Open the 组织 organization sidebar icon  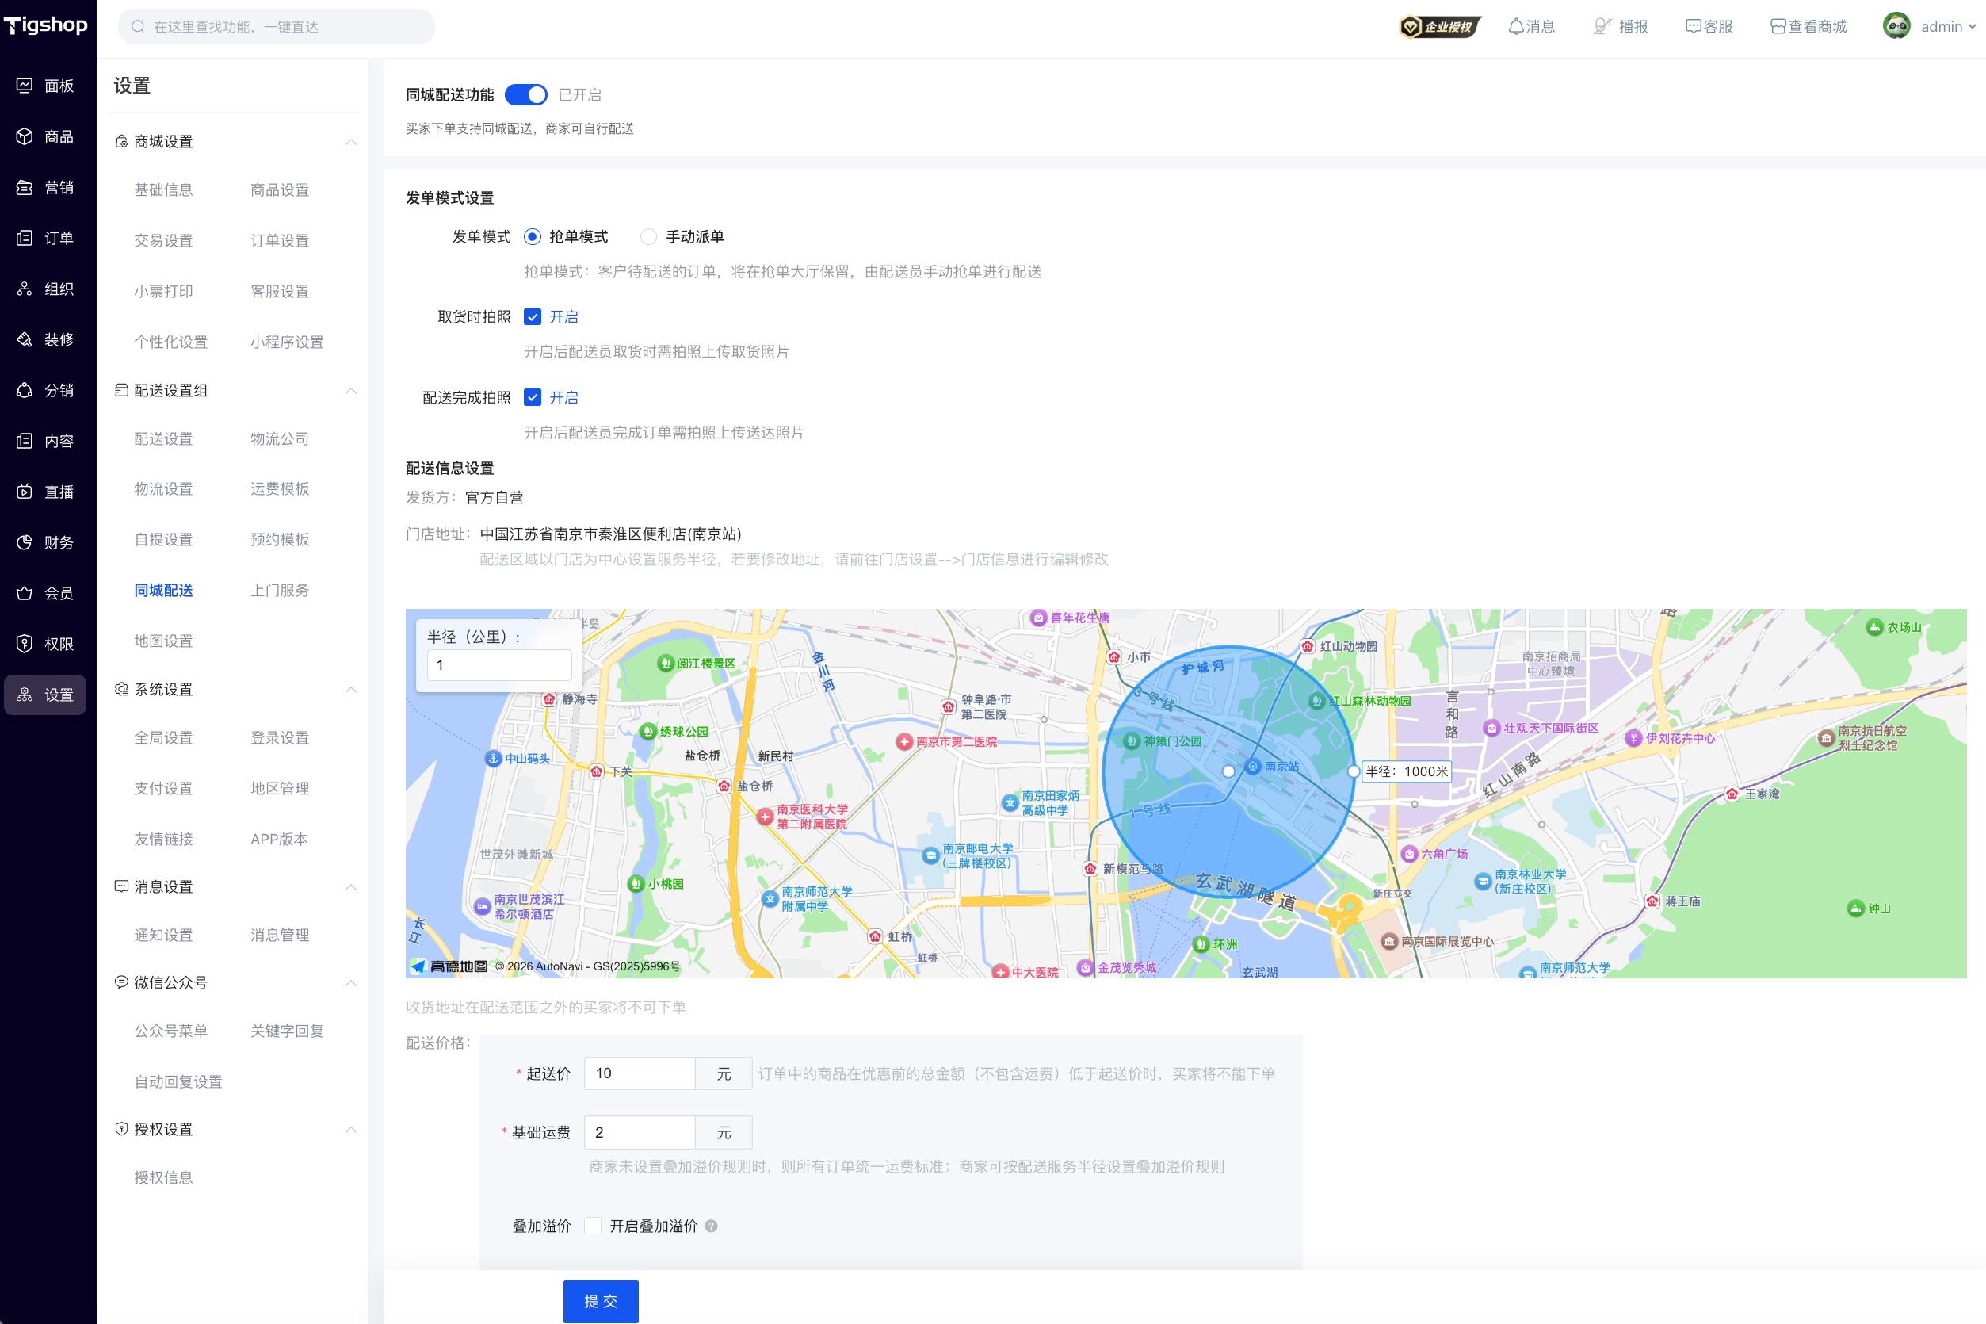click(x=25, y=288)
